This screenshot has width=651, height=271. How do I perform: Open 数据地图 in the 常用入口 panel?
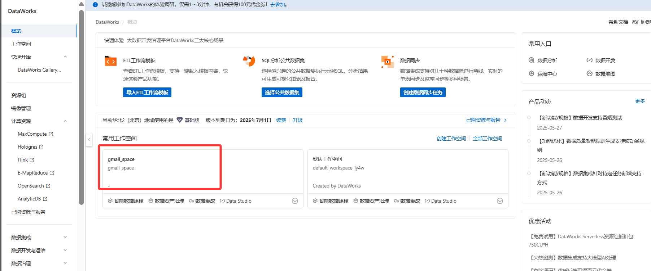pyautogui.click(x=601, y=74)
